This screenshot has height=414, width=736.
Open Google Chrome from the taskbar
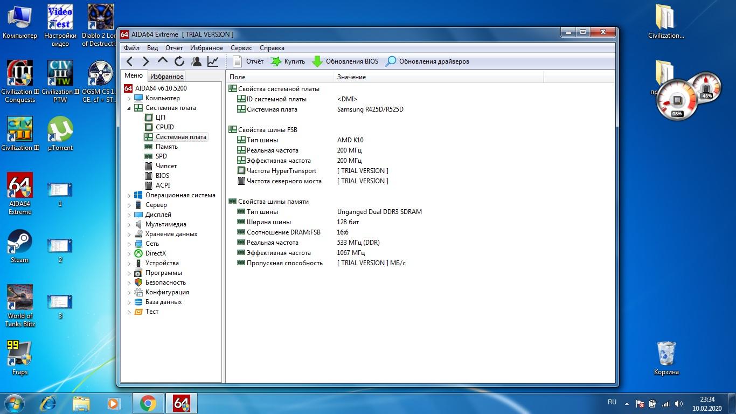pyautogui.click(x=148, y=403)
